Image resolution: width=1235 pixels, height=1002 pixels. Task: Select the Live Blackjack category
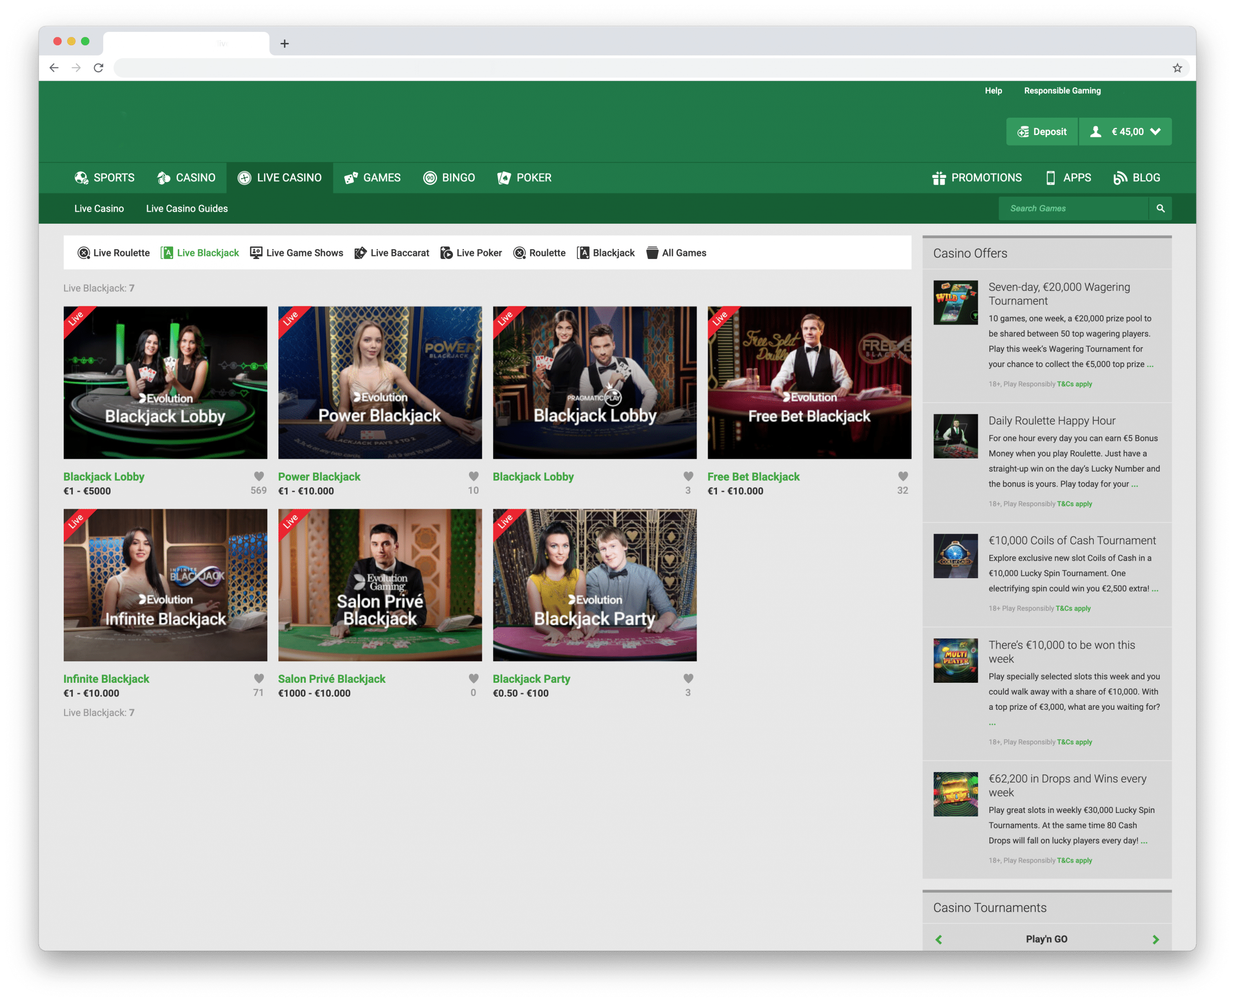(200, 253)
